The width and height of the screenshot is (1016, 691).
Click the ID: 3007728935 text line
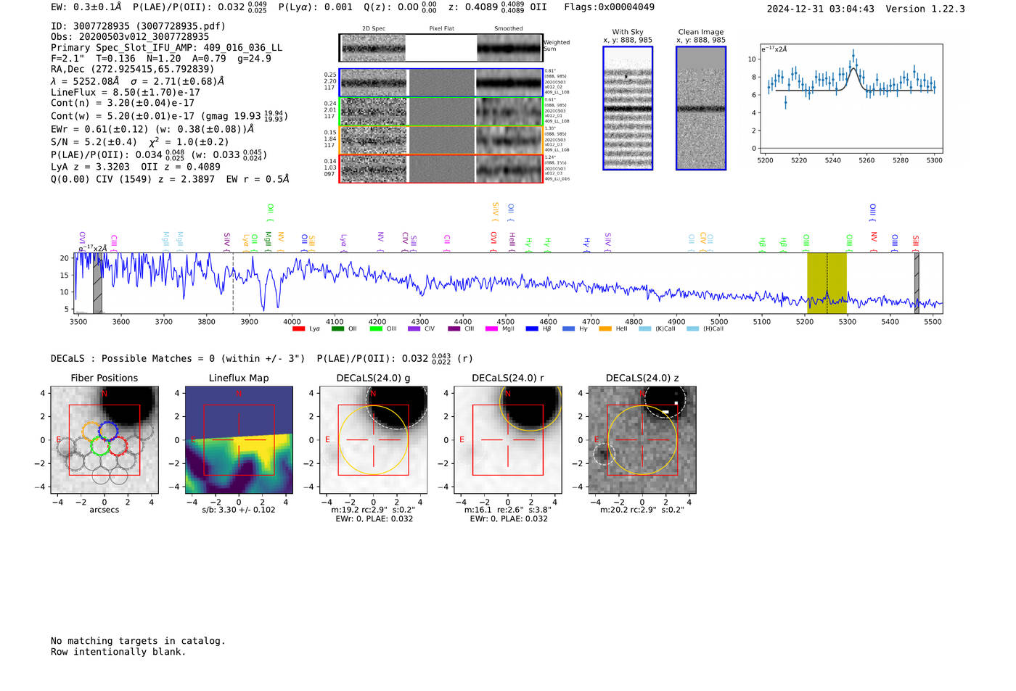coord(138,26)
